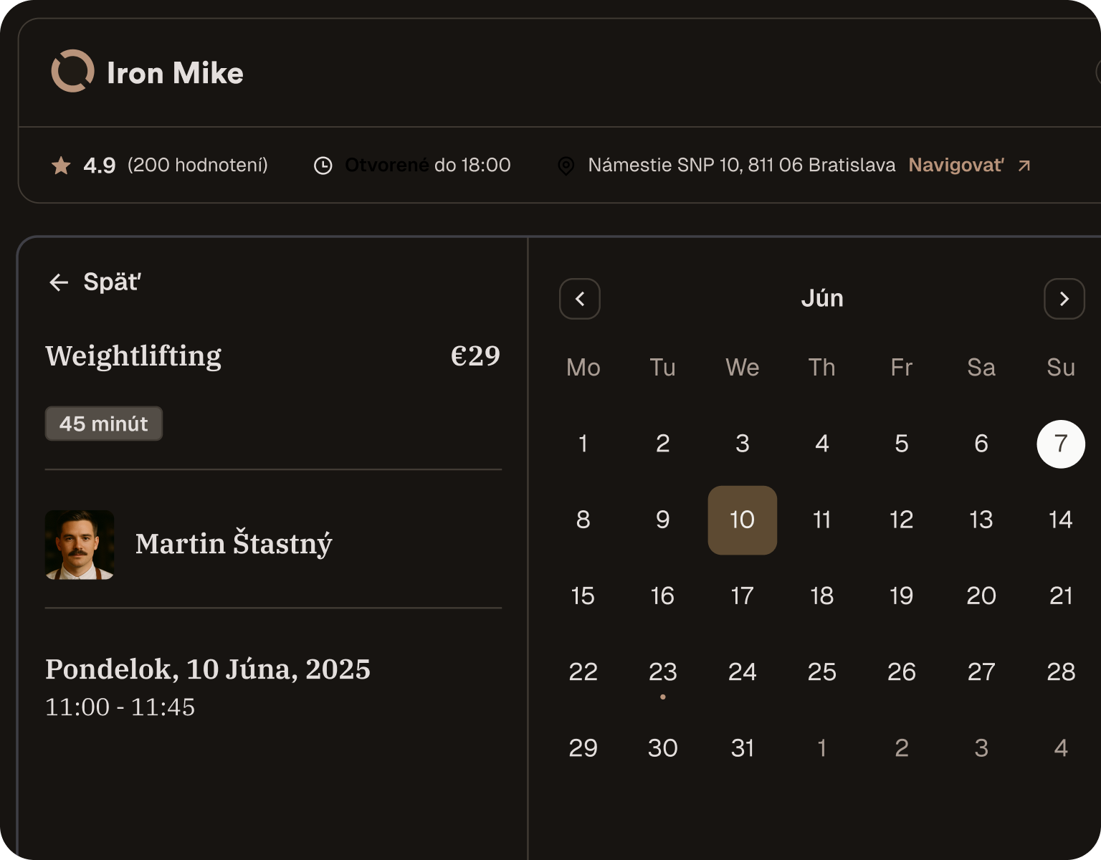Click the Iron Mike logo icon
This screenshot has width=1101, height=860.
(x=72, y=71)
